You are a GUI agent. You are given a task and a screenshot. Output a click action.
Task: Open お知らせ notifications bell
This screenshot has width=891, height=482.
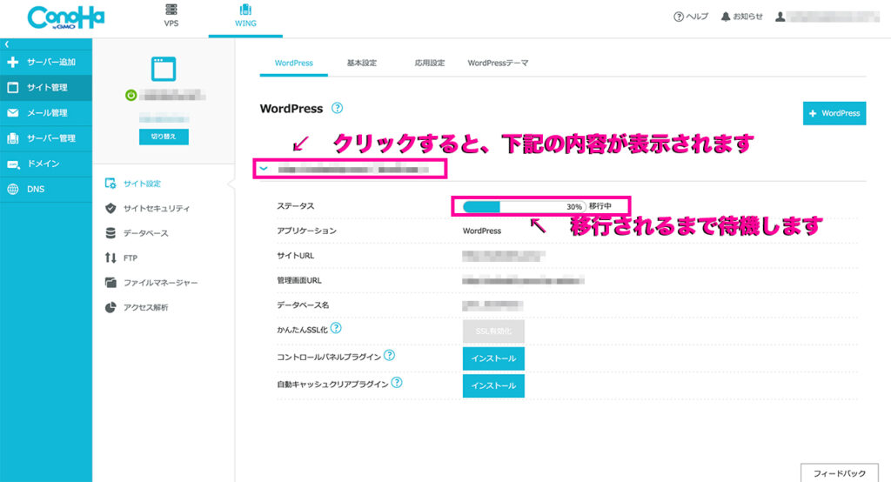coord(742,17)
